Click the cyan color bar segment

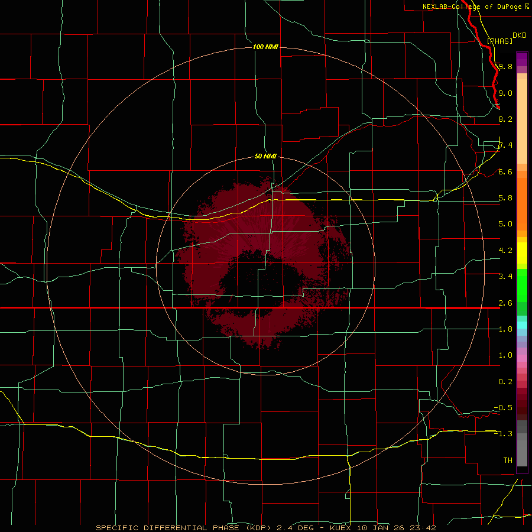522,325
